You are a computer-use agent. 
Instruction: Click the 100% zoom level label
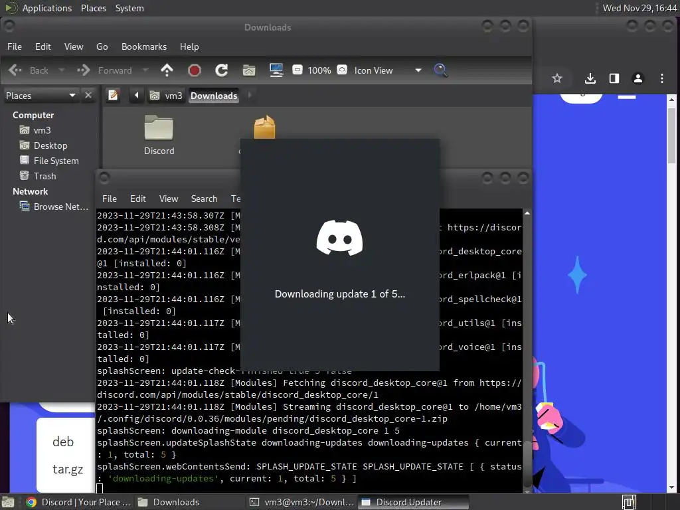pos(319,70)
